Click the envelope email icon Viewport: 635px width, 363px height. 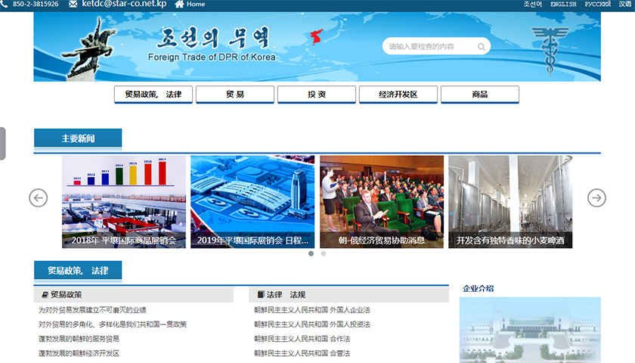(73, 4)
